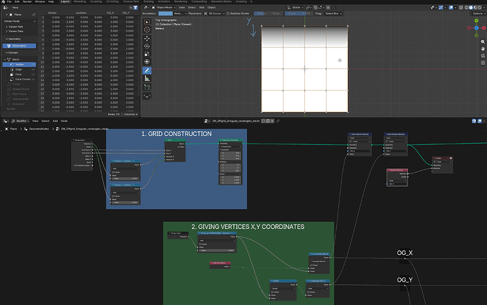Viewport: 487px width, 305px height.
Task: Activate the Move tool
Action: coord(147,39)
